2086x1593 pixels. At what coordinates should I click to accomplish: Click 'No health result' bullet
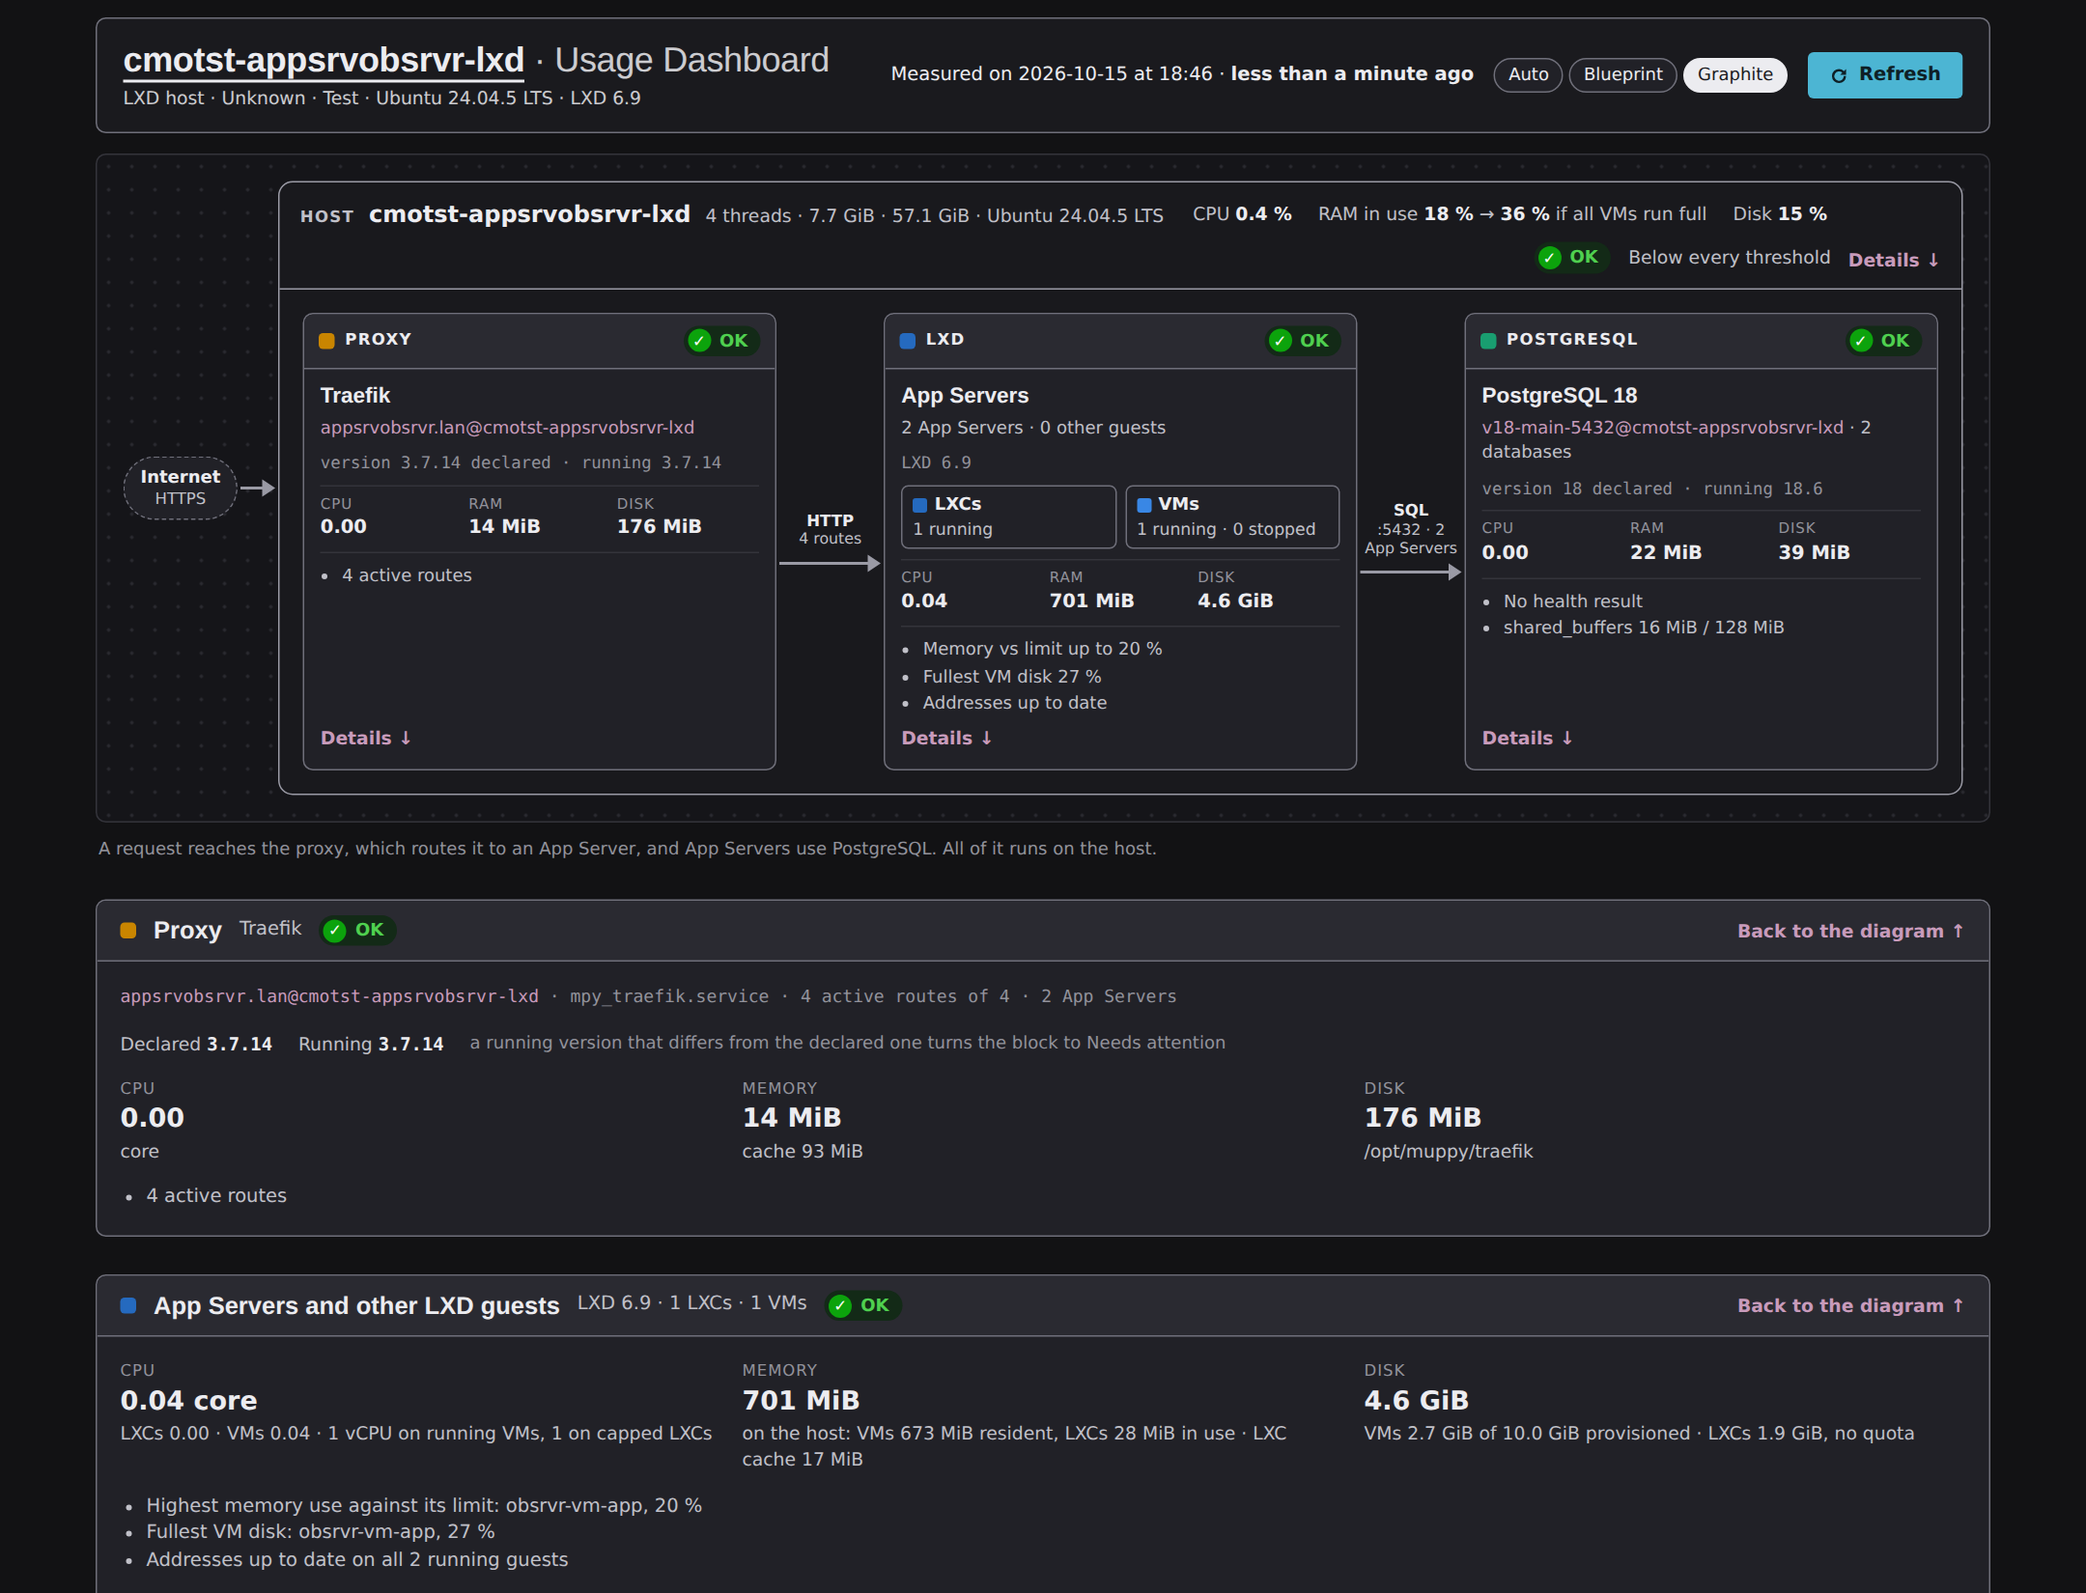click(1572, 601)
